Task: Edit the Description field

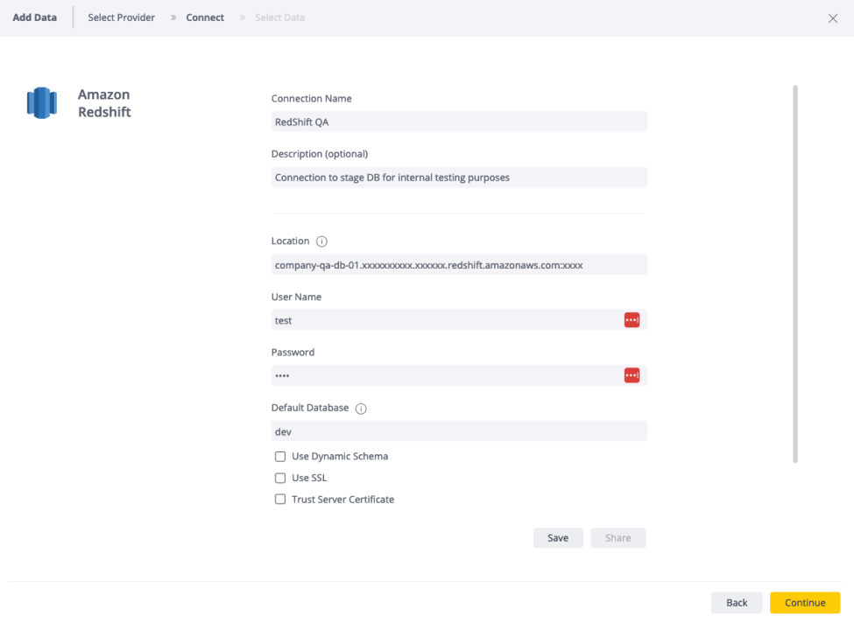Action: pos(459,177)
